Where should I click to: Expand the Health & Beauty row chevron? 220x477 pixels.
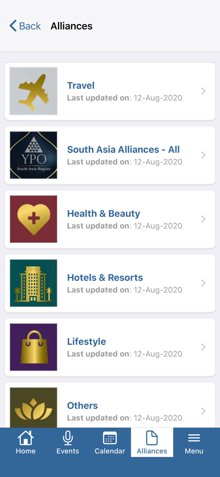203,219
